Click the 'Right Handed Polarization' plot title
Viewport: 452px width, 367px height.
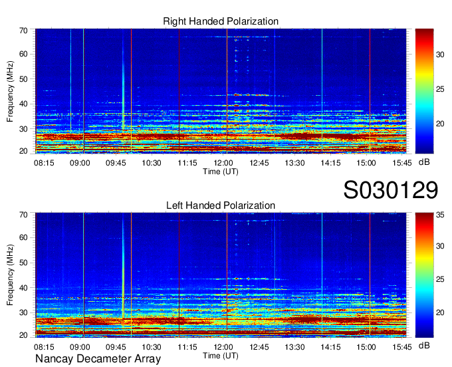click(x=221, y=21)
